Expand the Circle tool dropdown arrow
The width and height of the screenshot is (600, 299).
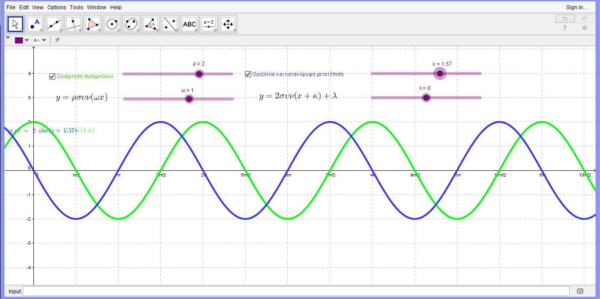[x=119, y=31]
